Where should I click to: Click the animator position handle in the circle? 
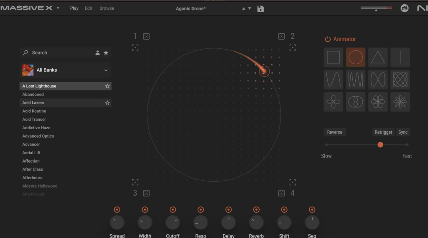click(264, 72)
